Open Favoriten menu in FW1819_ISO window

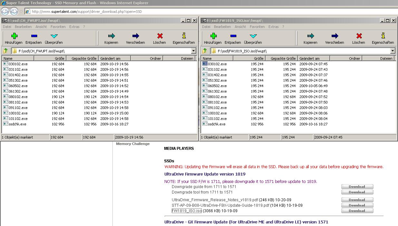click(257, 27)
